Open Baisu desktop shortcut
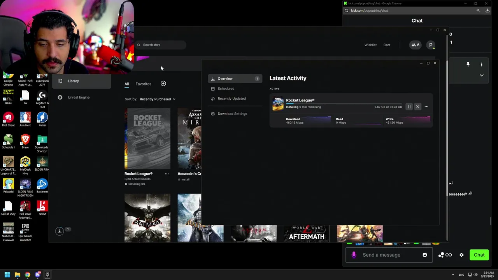The image size is (498, 280). pos(8,97)
